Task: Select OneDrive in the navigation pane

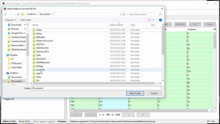Action: 14,73
